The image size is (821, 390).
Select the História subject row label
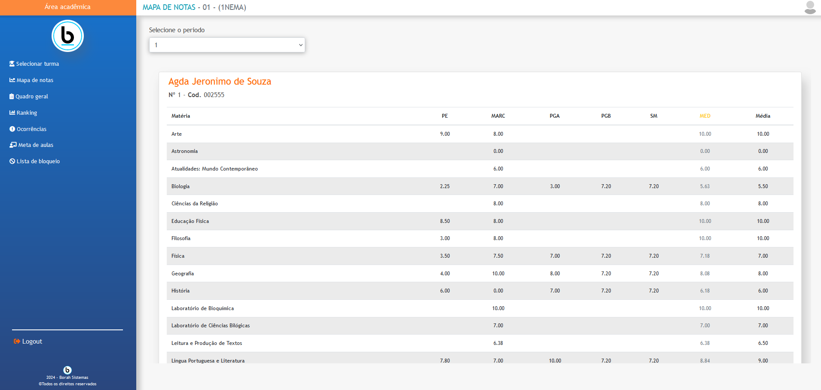click(181, 291)
